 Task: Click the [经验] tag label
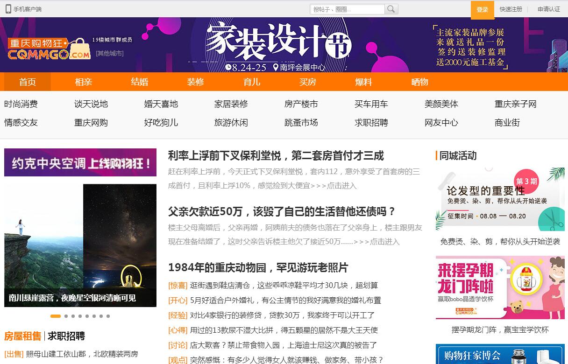(x=178, y=315)
